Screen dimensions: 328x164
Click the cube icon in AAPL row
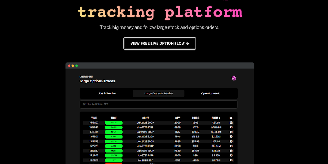[231, 146]
